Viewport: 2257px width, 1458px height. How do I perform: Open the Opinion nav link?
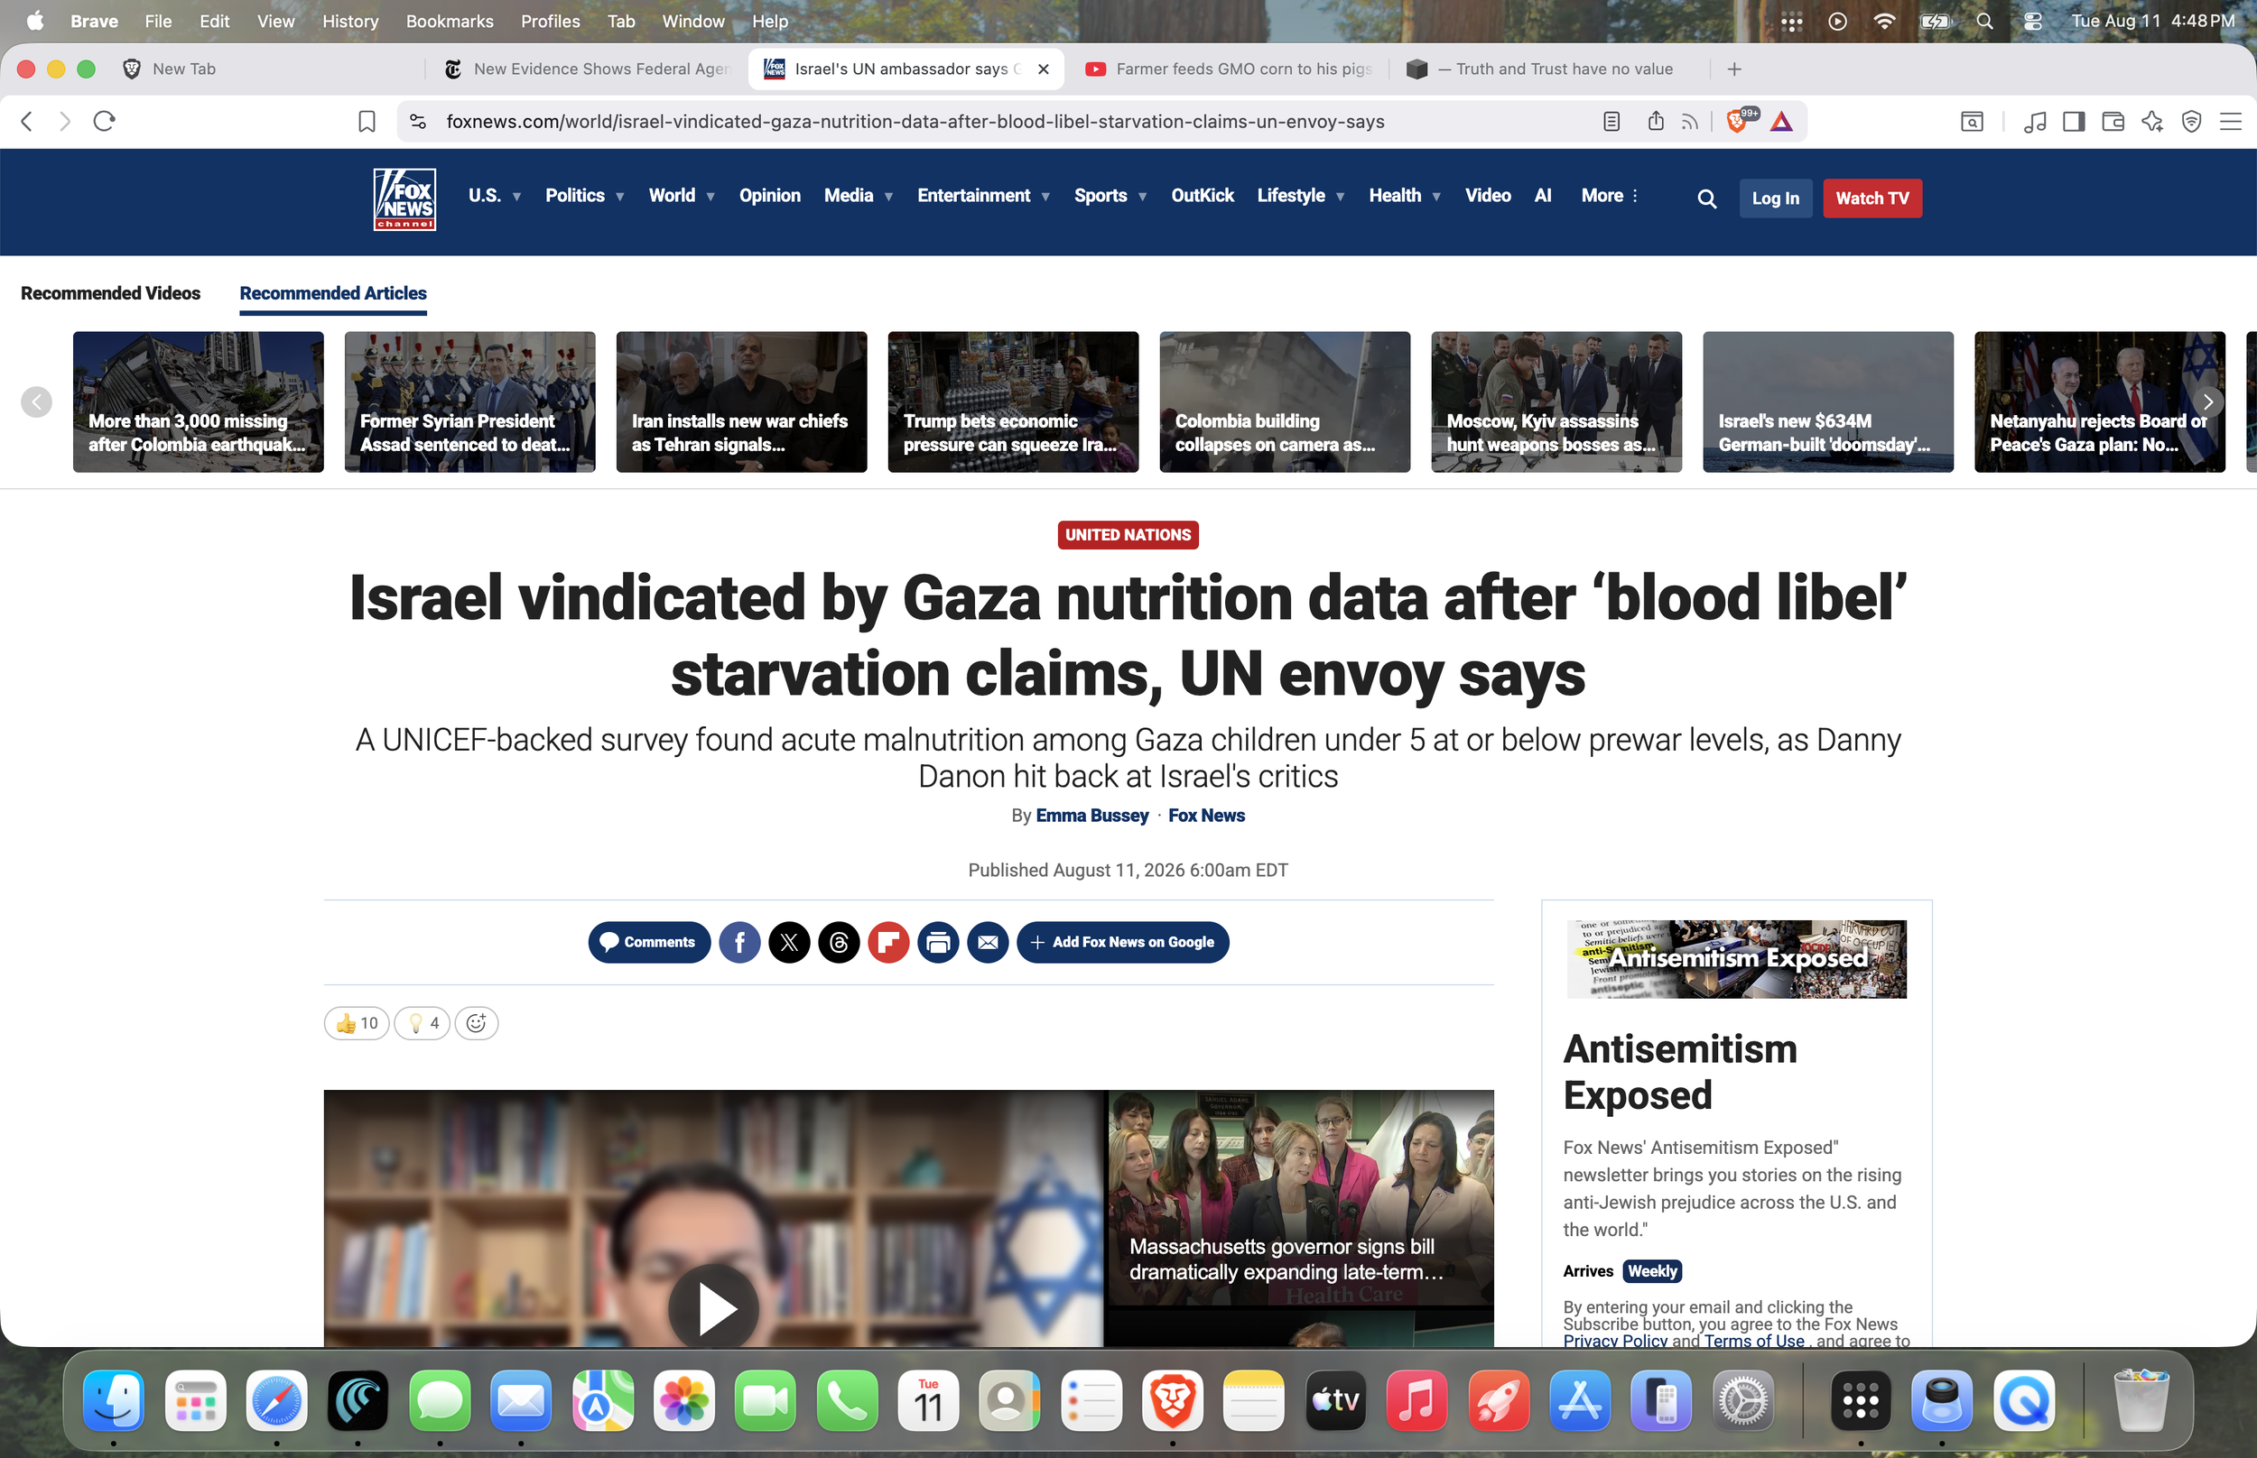point(770,195)
